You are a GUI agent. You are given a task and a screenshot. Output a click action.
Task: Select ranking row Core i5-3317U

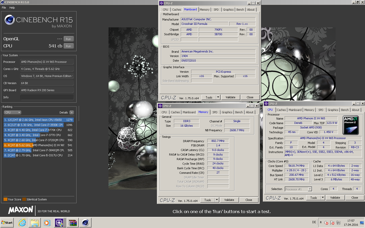pos(39,155)
